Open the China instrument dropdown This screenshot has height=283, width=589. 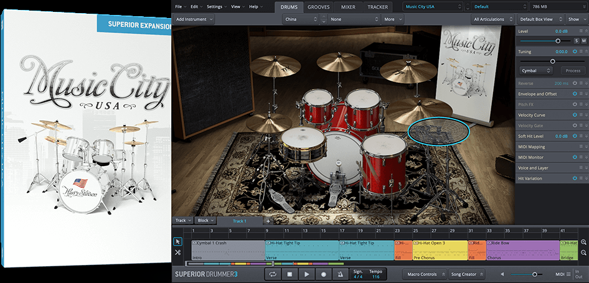301,19
